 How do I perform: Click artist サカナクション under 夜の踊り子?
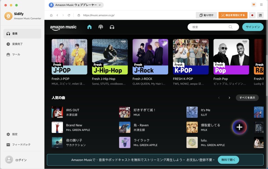pos(76,145)
